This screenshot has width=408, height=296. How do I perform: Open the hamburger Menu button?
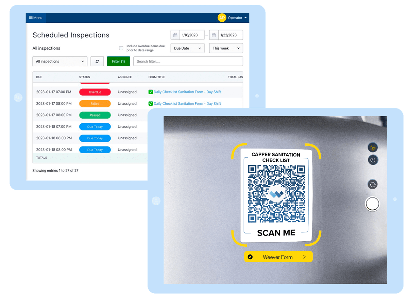coord(36,18)
